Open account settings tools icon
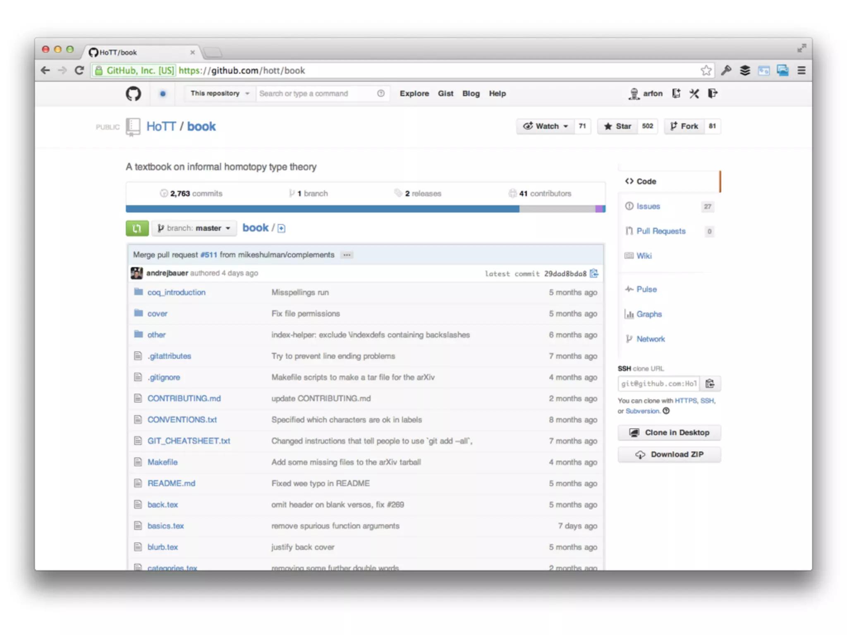Screen dimensions: 847x635 click(694, 93)
